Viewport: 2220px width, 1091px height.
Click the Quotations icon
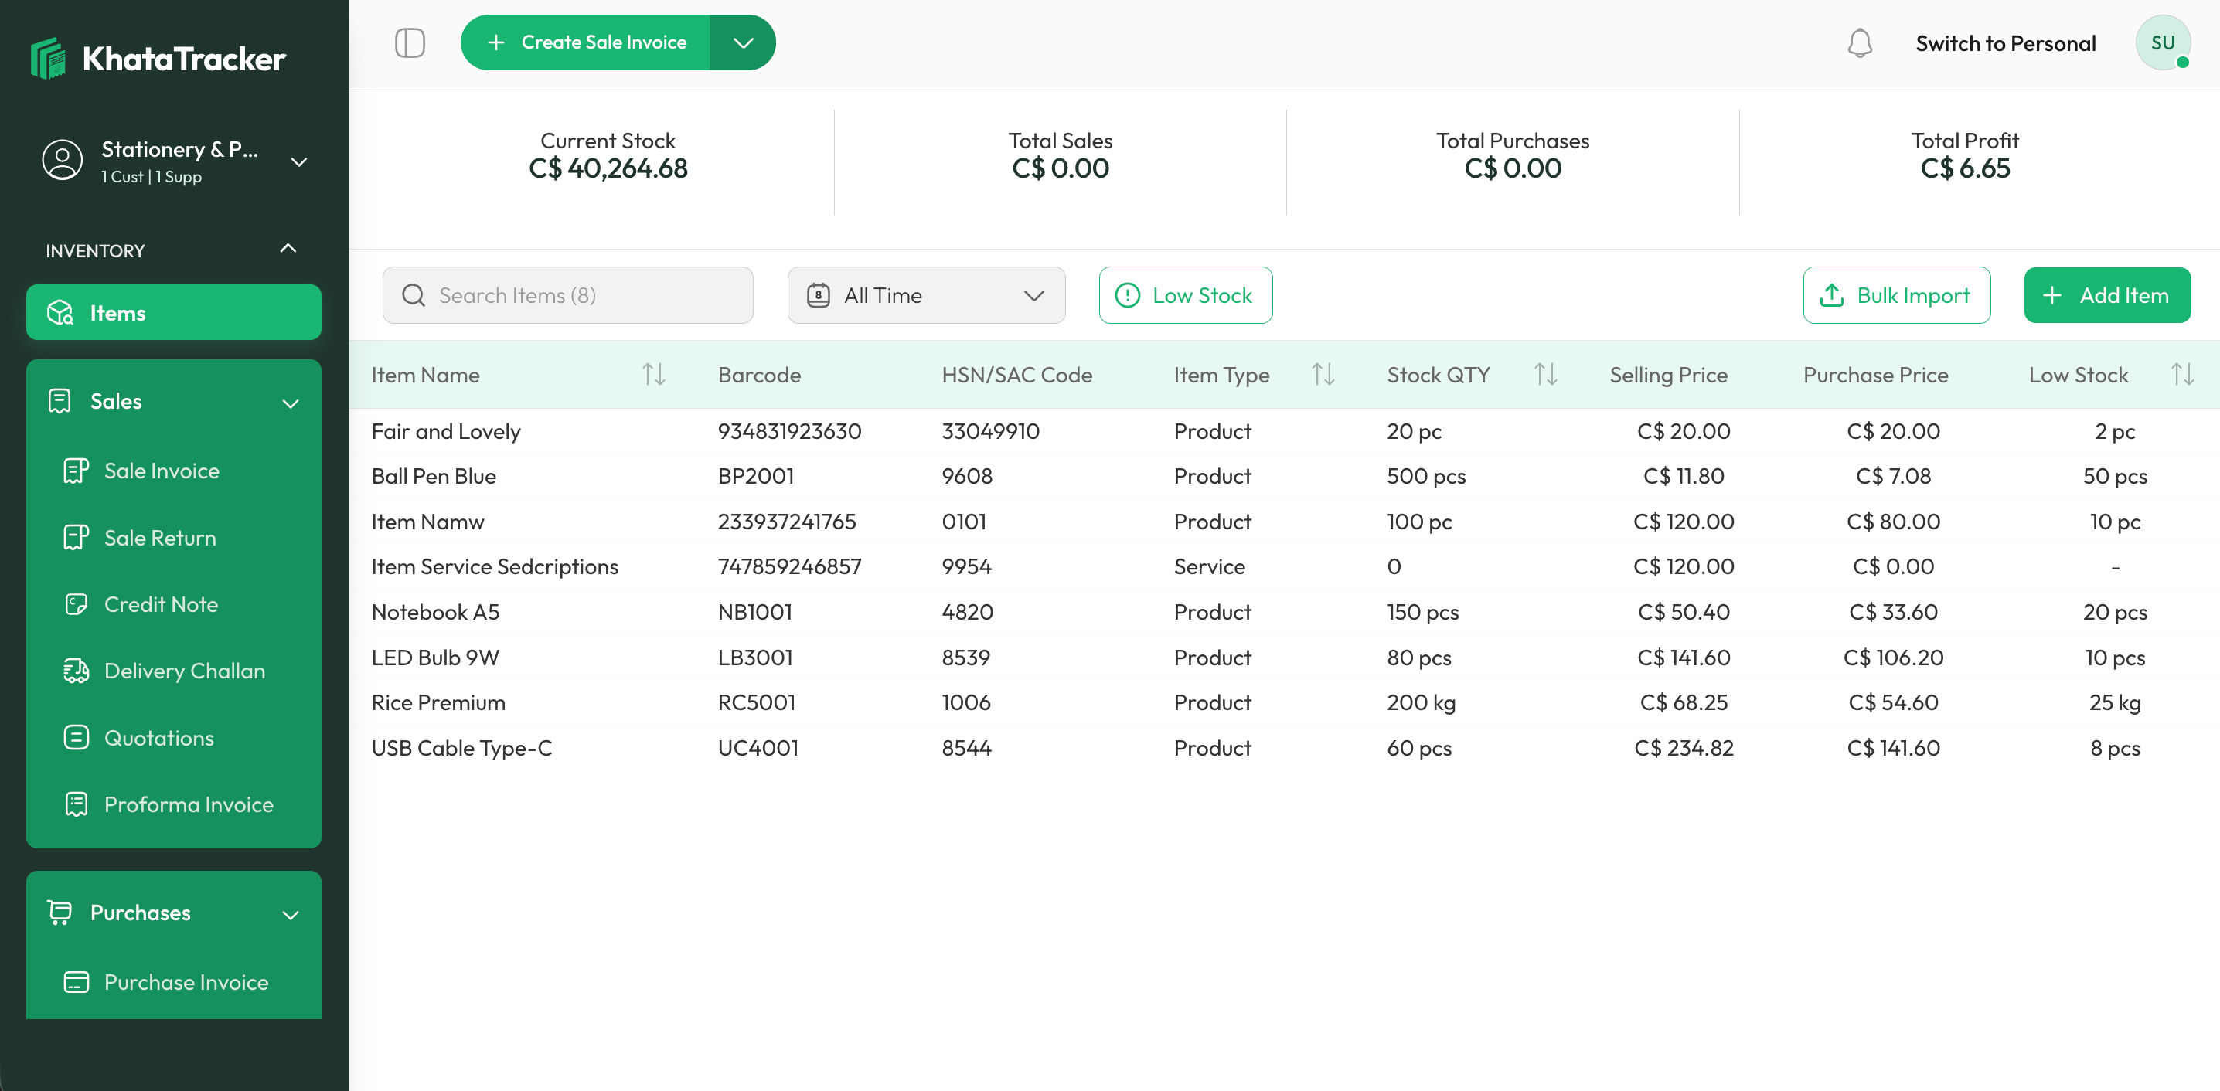tap(76, 738)
